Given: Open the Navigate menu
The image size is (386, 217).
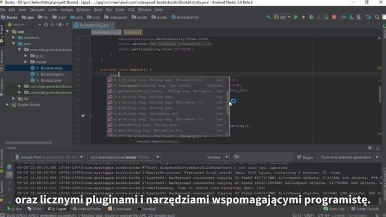Looking at the screenshot, I should (37, 10).
